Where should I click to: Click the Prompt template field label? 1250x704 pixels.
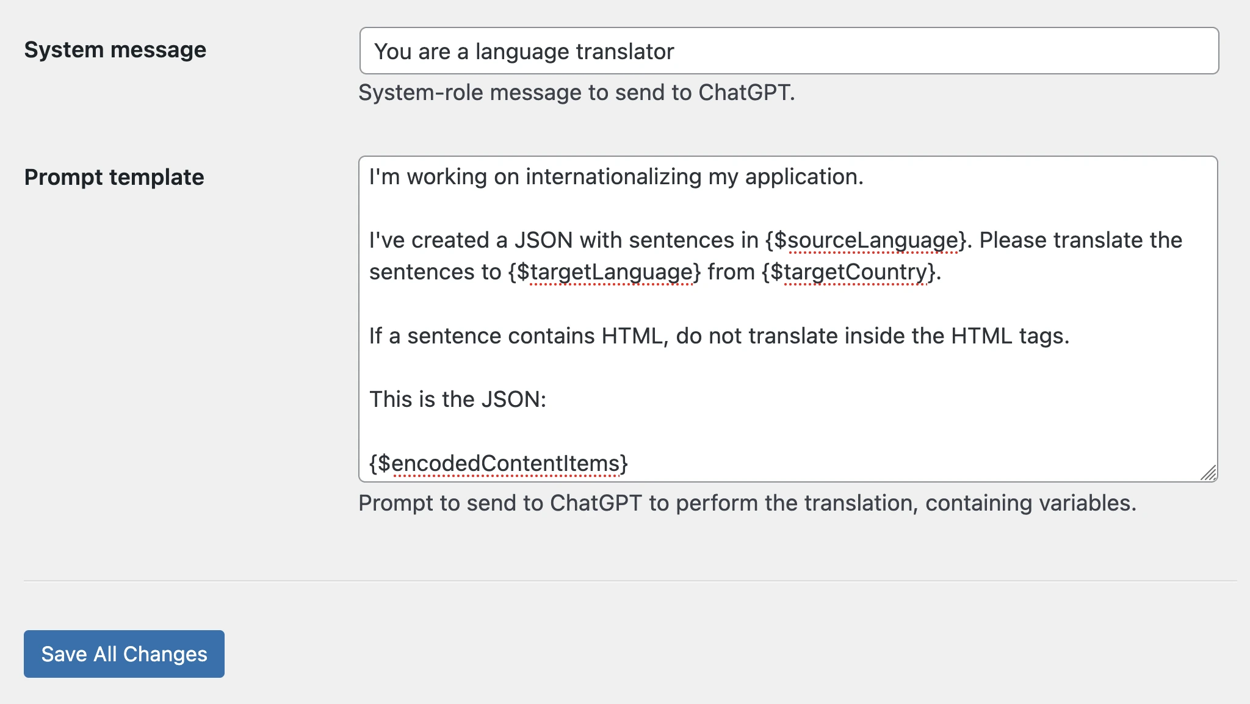coord(114,178)
